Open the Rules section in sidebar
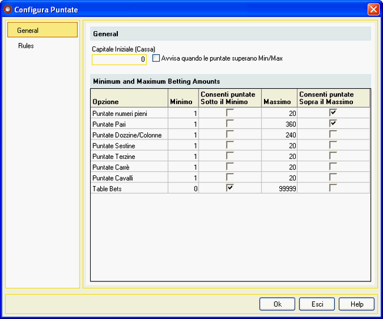Screen dimensions: 383x319 [x=26, y=46]
